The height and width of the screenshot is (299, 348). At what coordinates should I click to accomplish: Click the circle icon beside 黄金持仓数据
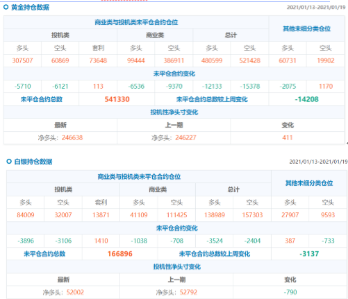pyautogui.click(x=6, y=7)
